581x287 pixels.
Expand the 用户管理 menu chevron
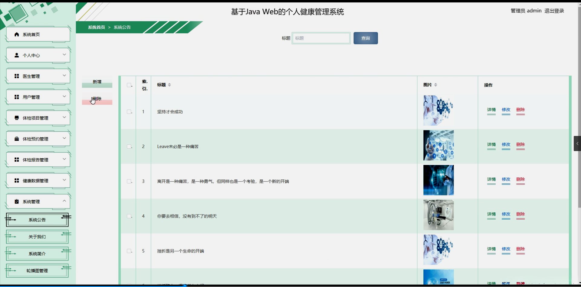pyautogui.click(x=64, y=96)
